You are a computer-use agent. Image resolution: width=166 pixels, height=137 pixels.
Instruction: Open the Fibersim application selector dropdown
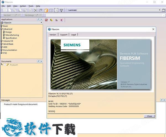click(x=41, y=23)
